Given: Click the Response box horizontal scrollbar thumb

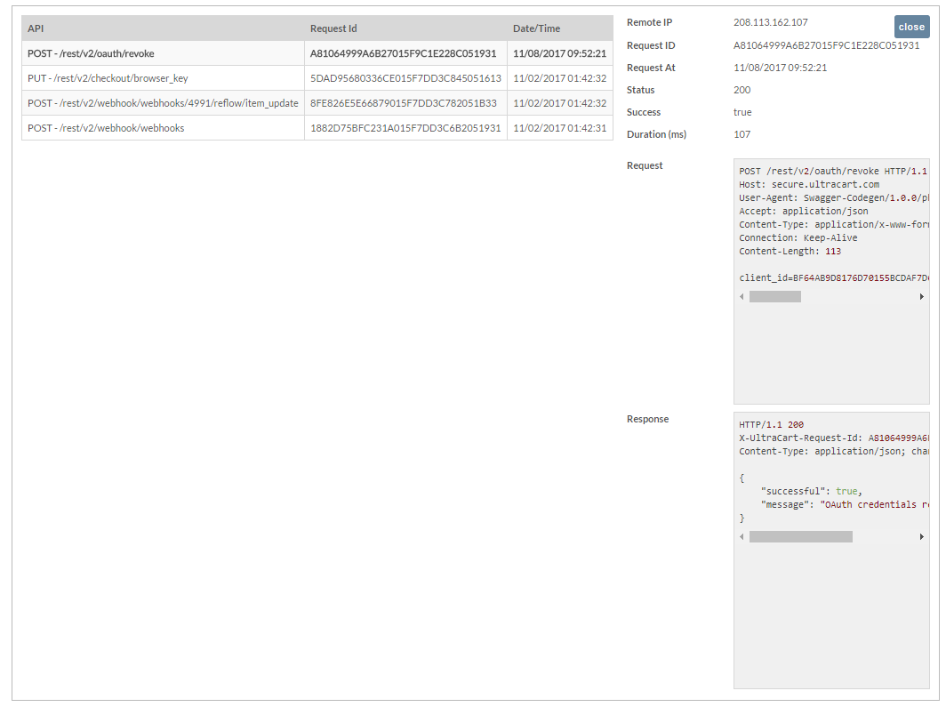Looking at the screenshot, I should pos(800,537).
